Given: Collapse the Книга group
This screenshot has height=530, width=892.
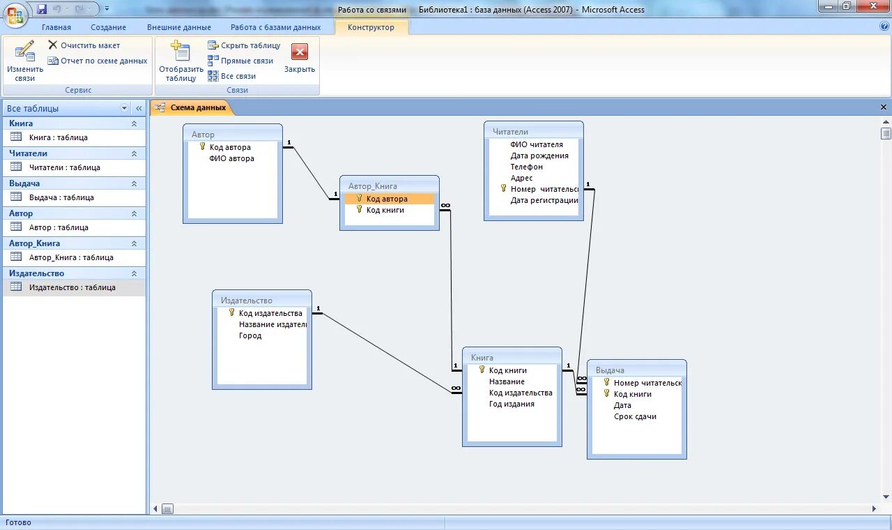Looking at the screenshot, I should (x=134, y=123).
